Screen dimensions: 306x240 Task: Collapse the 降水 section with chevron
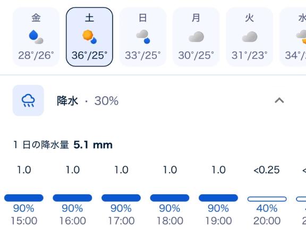click(x=279, y=100)
